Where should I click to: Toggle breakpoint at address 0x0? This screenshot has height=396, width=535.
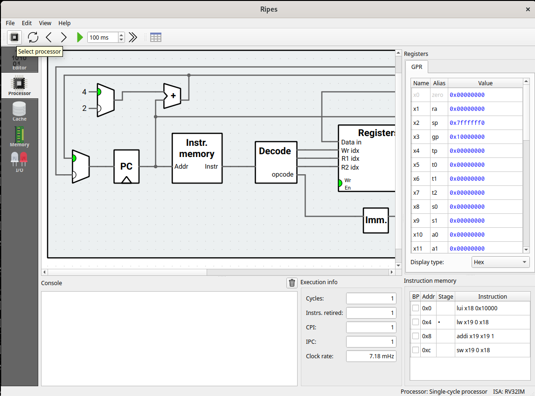415,308
